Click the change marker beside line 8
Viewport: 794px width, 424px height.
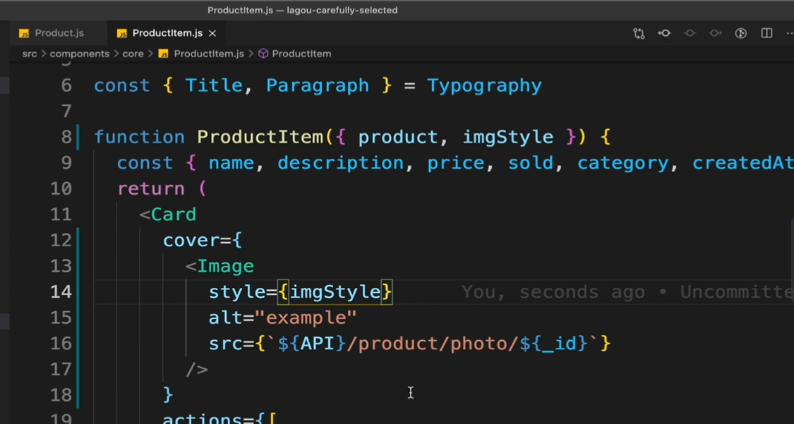[78, 137]
